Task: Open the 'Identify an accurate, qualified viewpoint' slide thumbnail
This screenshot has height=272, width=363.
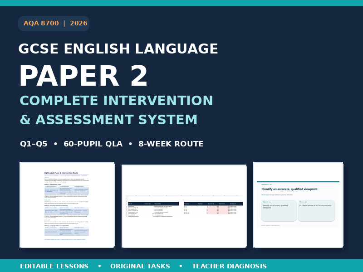Action: click(x=298, y=205)
